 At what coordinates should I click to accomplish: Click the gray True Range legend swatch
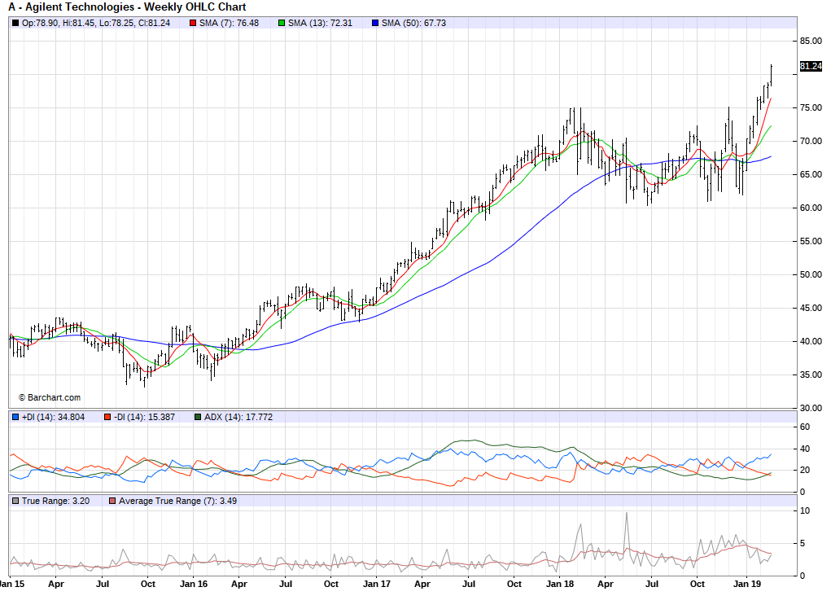[x=15, y=501]
